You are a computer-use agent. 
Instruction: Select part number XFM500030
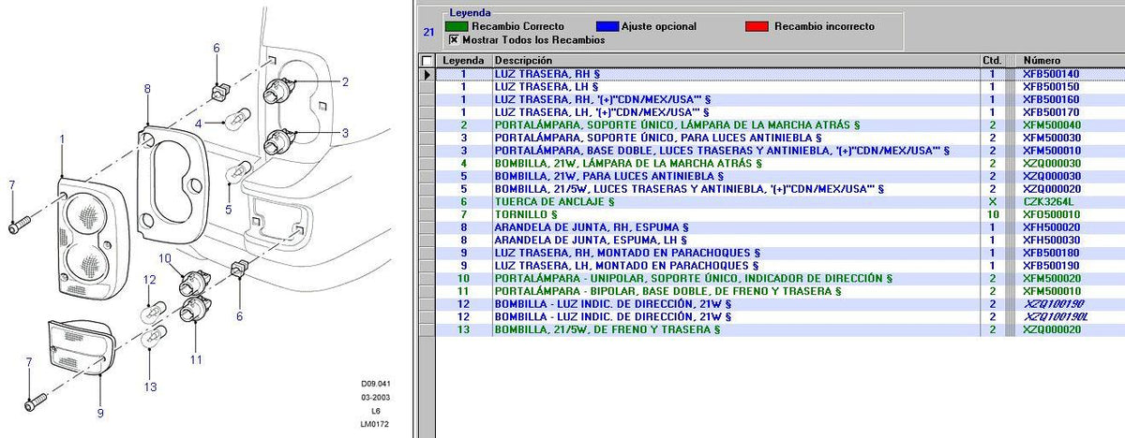pos(1051,137)
